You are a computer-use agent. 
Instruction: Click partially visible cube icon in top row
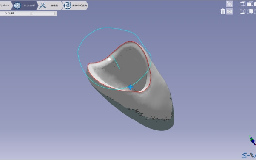click(255, 4)
